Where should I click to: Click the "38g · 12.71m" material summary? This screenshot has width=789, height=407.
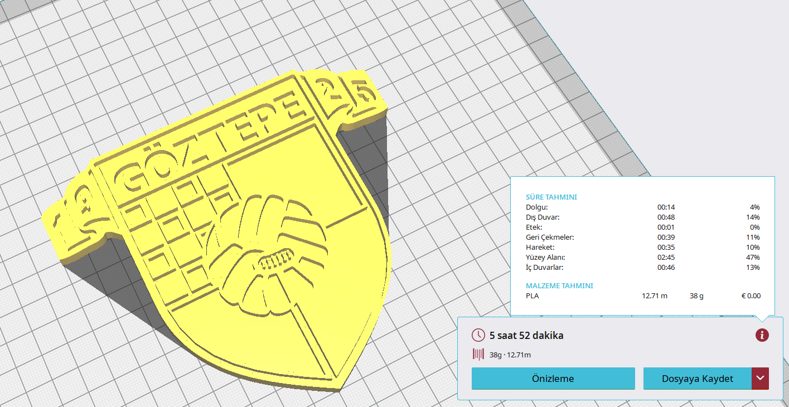click(x=510, y=355)
